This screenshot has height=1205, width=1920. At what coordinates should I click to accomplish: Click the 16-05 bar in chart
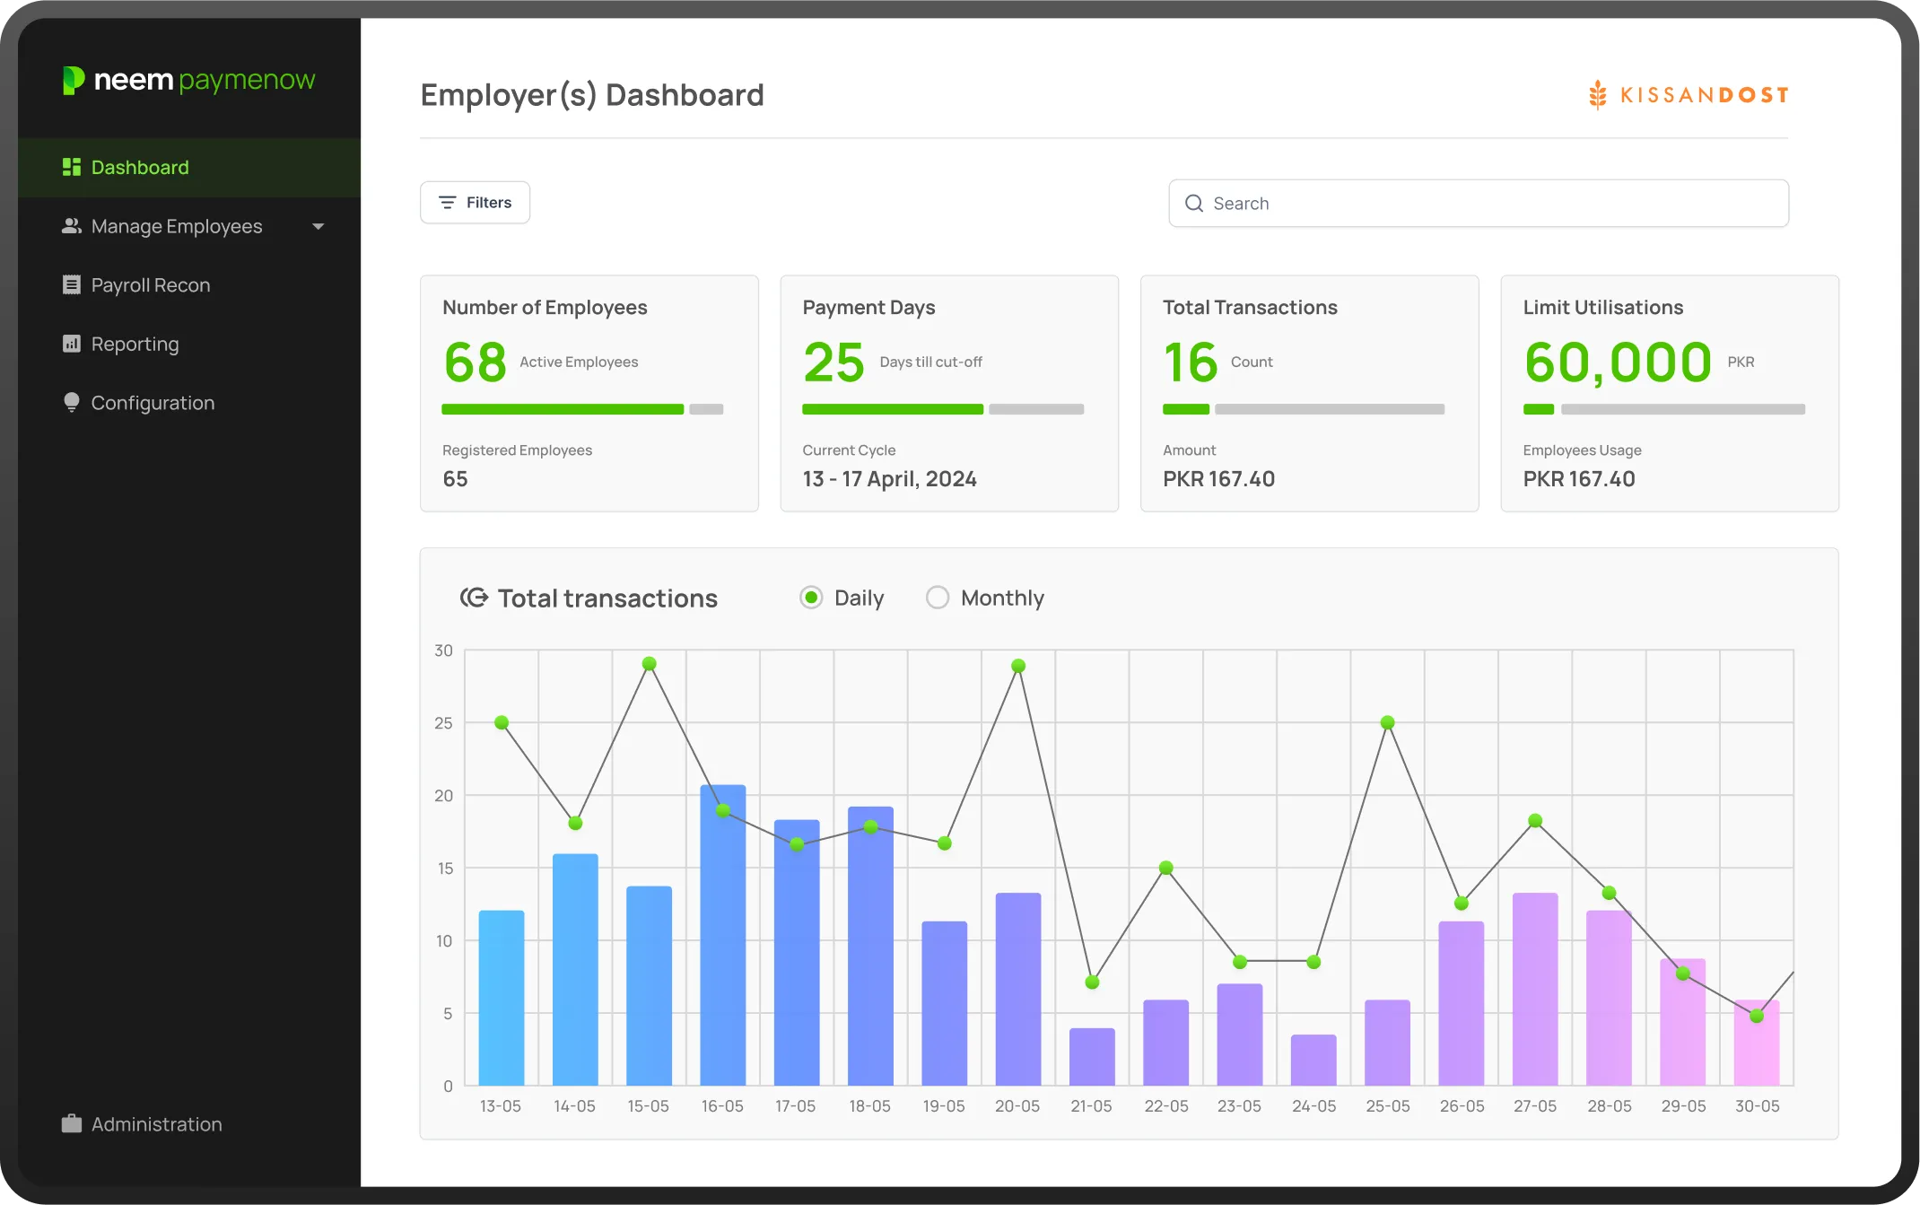(x=723, y=951)
